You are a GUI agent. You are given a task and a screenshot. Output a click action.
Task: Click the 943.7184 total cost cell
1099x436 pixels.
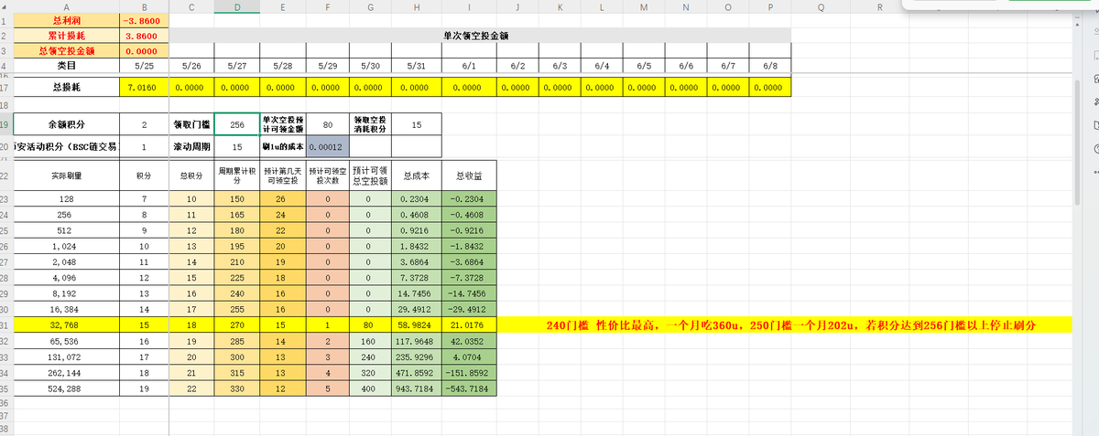tap(417, 388)
